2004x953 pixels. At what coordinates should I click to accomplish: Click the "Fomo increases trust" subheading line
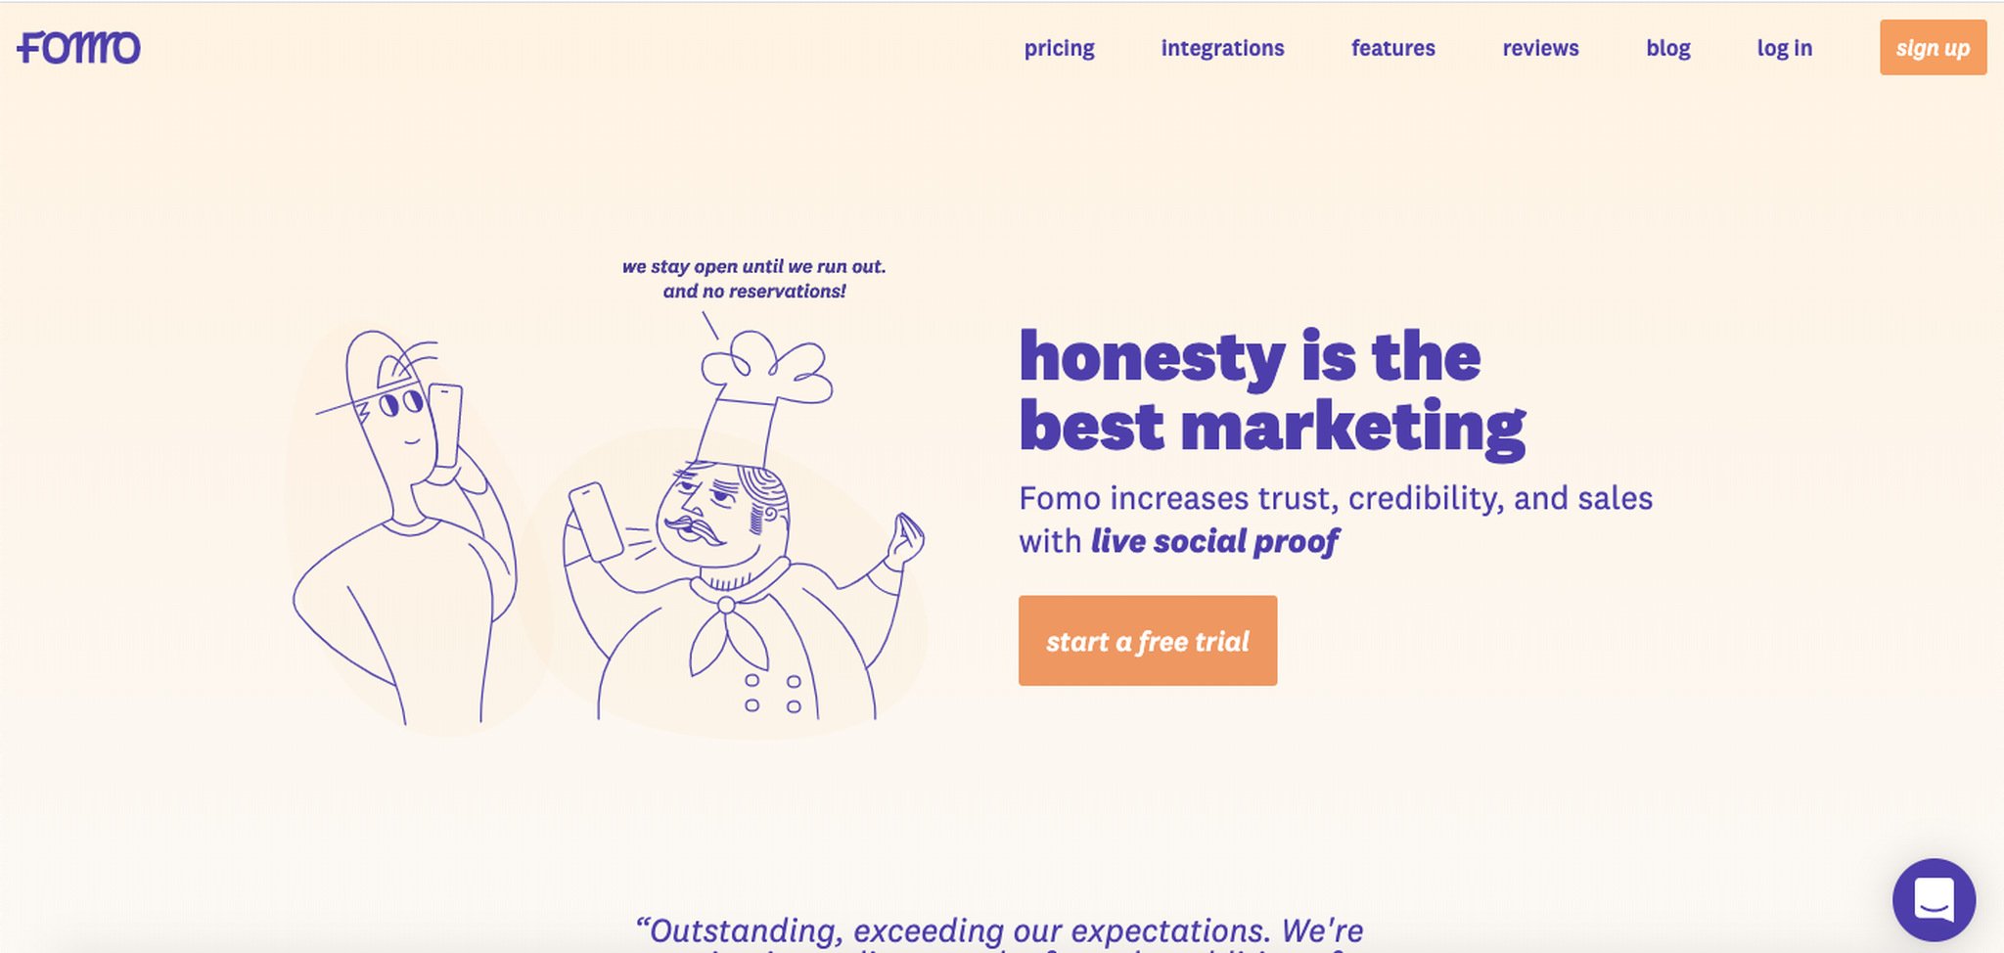[x=1335, y=498]
